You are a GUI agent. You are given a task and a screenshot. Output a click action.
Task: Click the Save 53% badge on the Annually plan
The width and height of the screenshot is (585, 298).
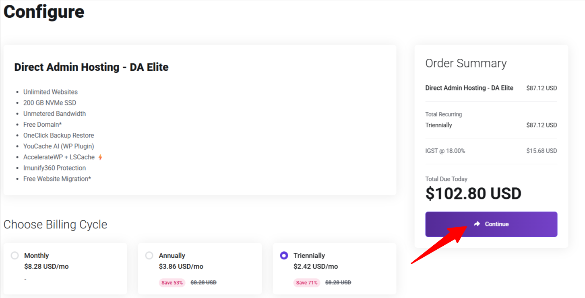click(172, 282)
